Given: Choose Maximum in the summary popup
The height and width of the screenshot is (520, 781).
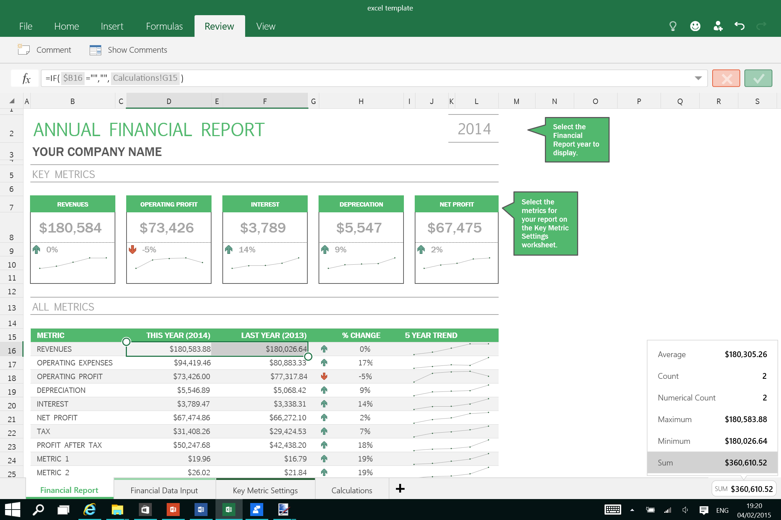Looking at the screenshot, I should coord(712,419).
